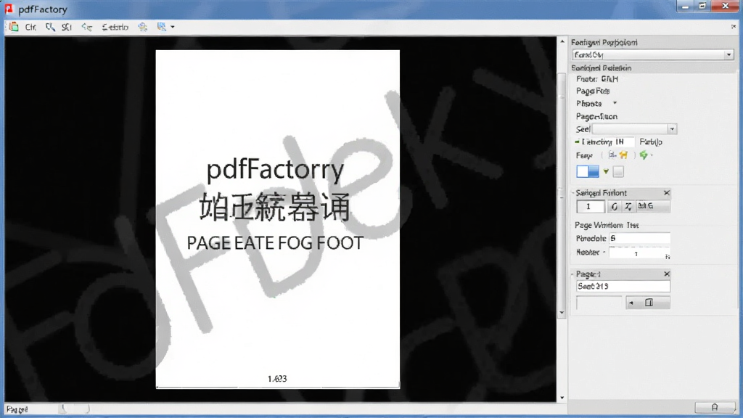This screenshot has height=418, width=743.
Task: Click the 'Pag ge' status bar label
Action: [x=17, y=409]
